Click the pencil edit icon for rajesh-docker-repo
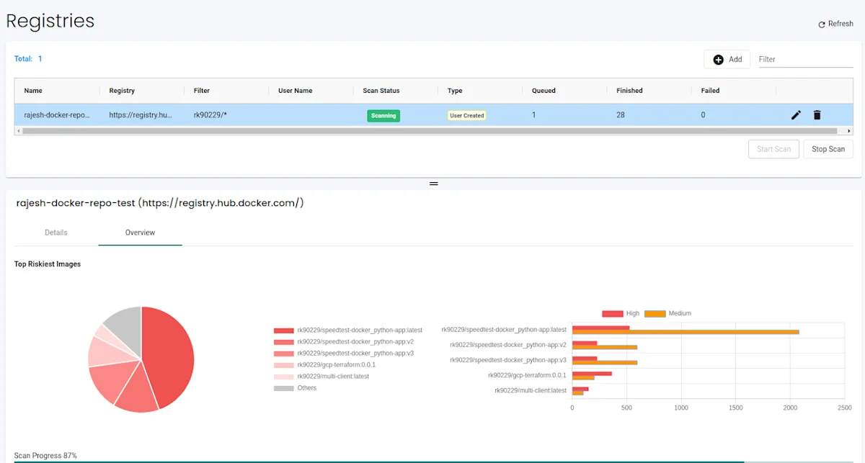The image size is (865, 463). [796, 115]
